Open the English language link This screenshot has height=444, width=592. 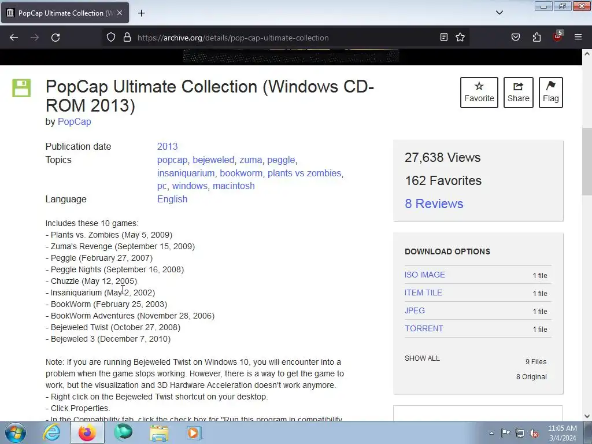point(172,199)
